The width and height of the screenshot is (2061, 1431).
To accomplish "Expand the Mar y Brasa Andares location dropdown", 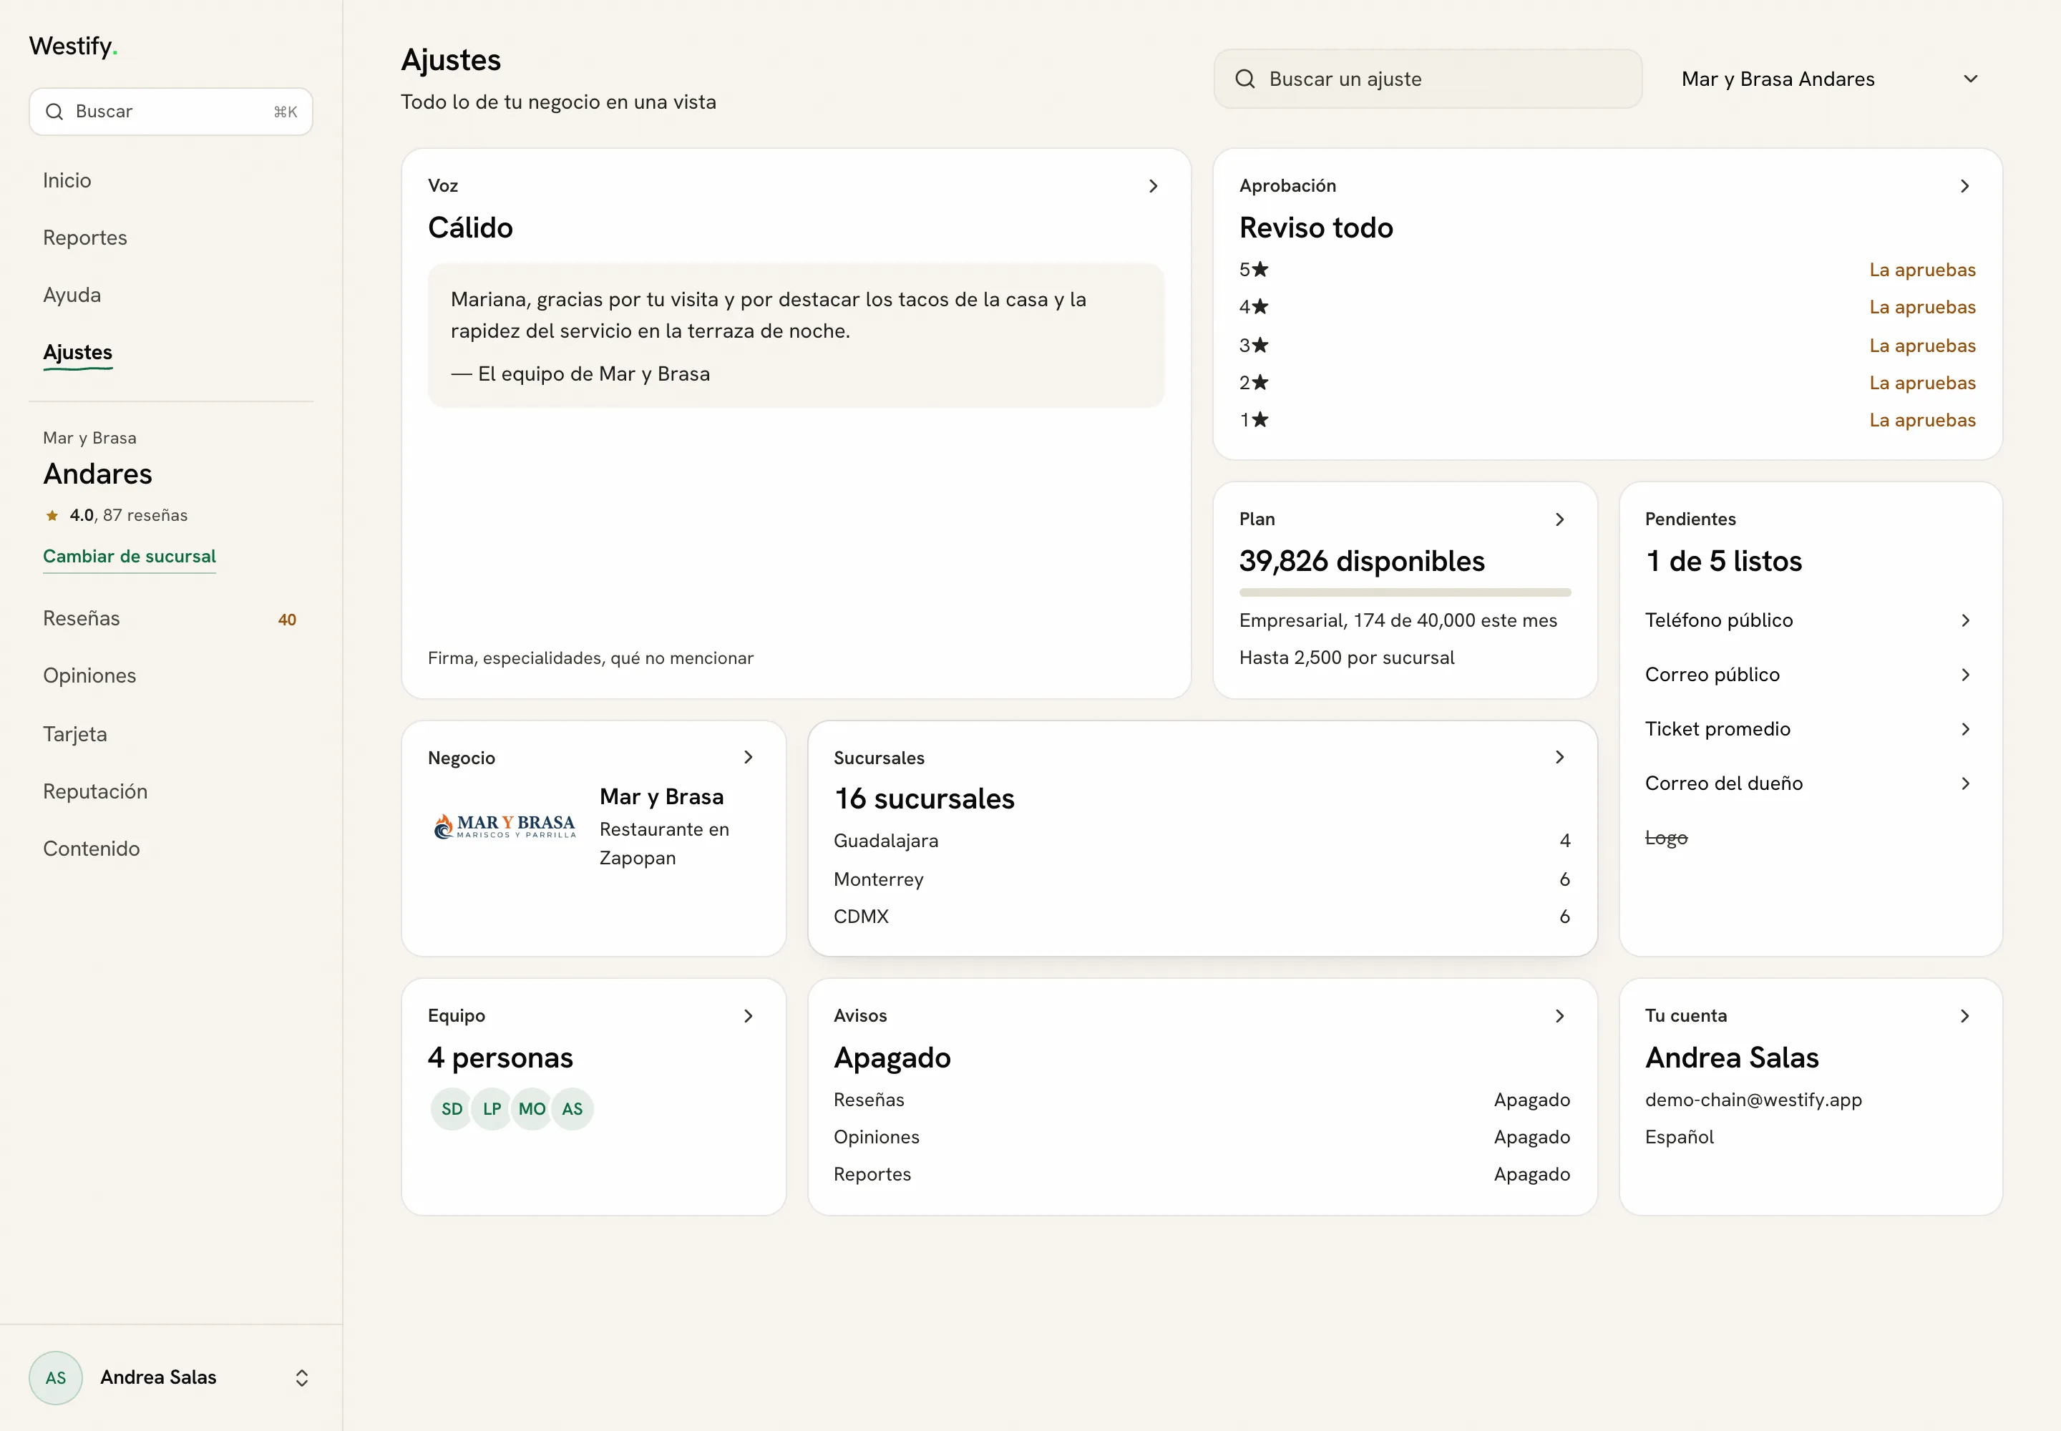I will (x=1830, y=79).
